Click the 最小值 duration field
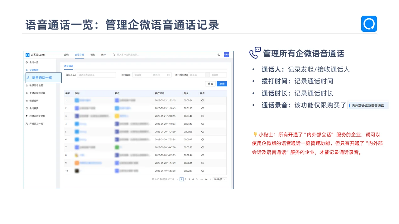This screenshot has width=399, height=224. point(196,75)
